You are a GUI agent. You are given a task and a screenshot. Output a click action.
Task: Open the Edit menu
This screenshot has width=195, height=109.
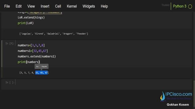point(19,6)
